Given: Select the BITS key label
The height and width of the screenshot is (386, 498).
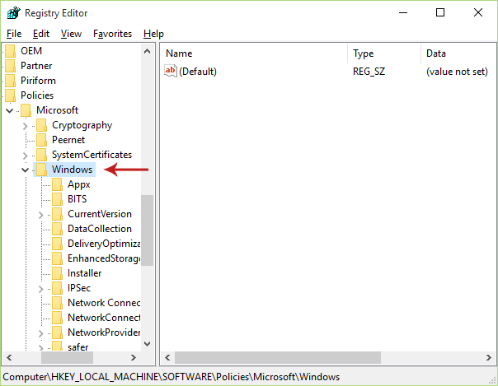Looking at the screenshot, I should coord(77,199).
